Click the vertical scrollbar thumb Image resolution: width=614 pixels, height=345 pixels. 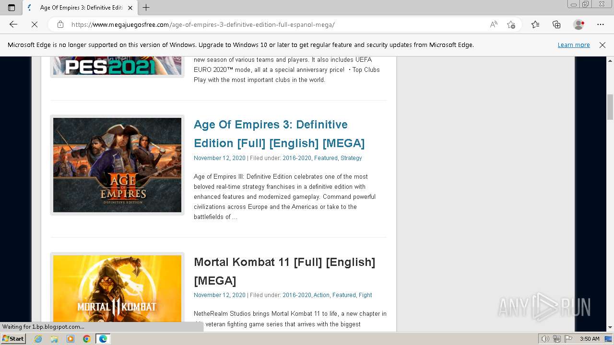point(610,107)
